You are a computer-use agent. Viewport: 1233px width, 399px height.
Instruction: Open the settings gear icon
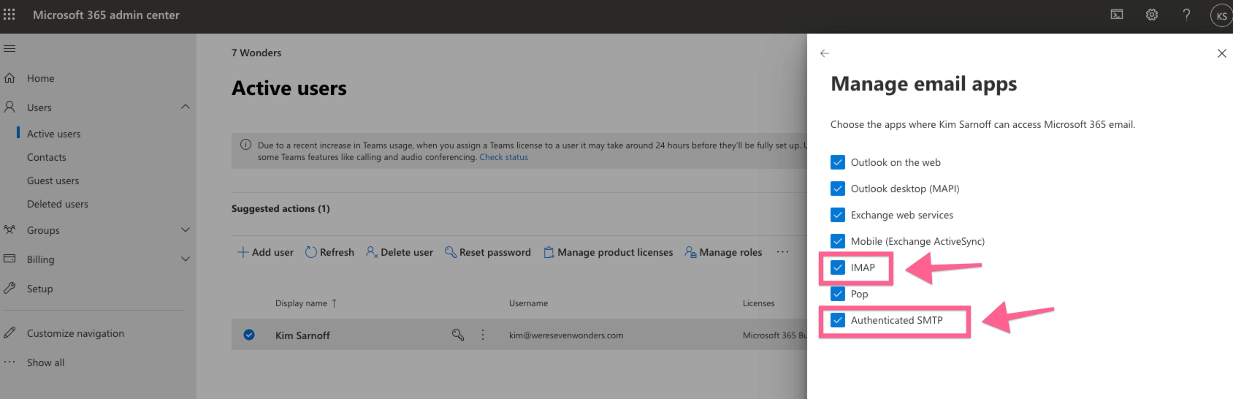[x=1152, y=15]
